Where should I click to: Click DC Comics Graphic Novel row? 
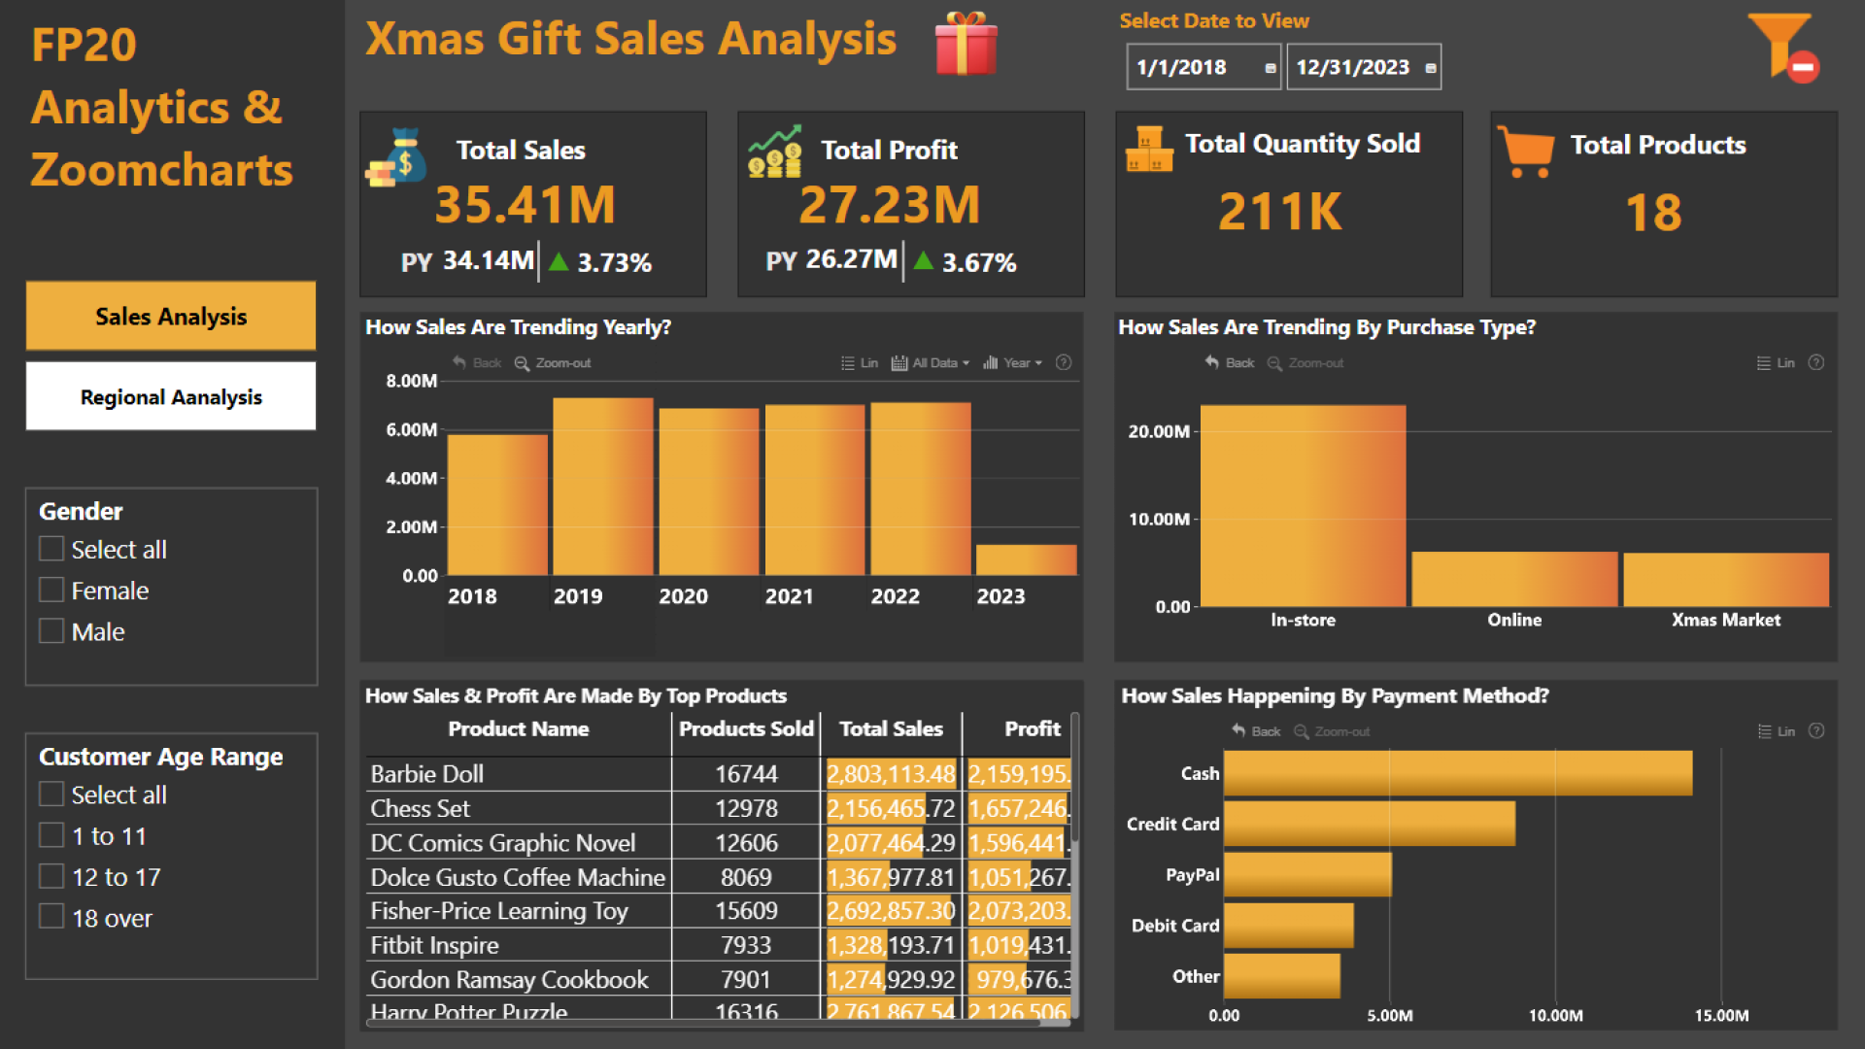coord(719,842)
